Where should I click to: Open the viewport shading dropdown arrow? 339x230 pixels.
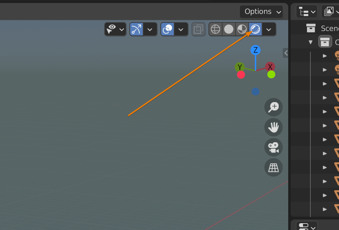pyautogui.click(x=269, y=29)
